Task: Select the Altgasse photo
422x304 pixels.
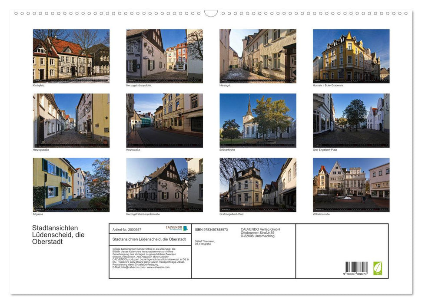Action: coord(71,184)
